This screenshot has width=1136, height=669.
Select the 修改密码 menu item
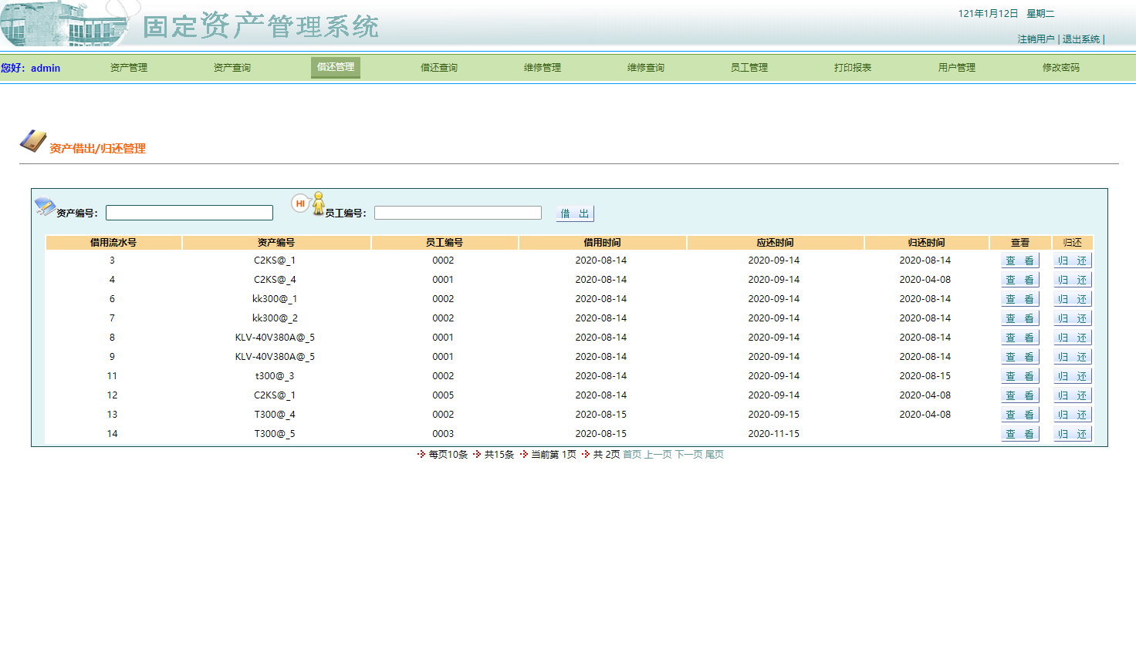tap(1061, 68)
